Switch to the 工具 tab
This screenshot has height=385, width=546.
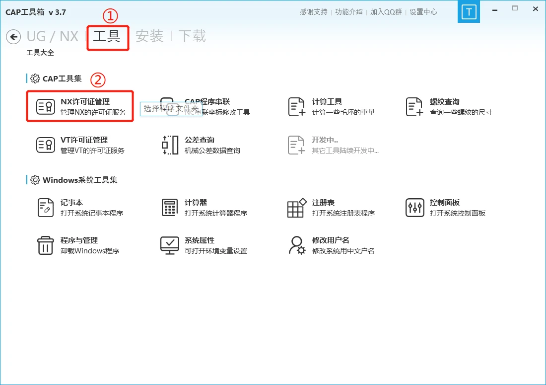pyautogui.click(x=107, y=36)
